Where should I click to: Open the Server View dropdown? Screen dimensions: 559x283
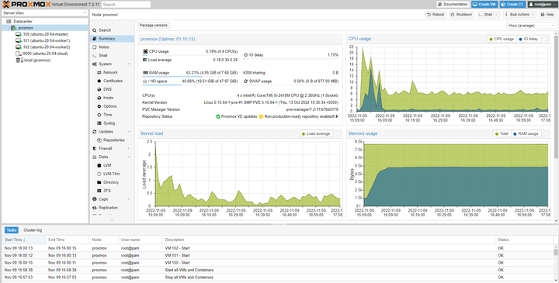[x=44, y=13]
